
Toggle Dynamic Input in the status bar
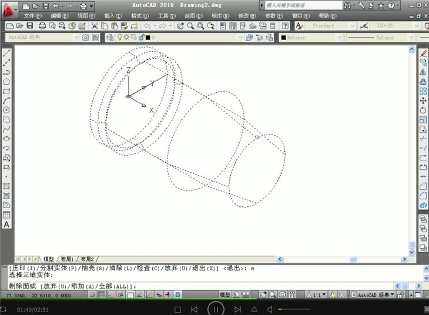(159, 295)
